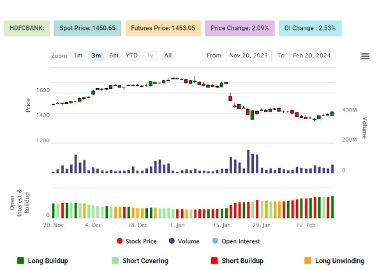The width and height of the screenshot is (384, 270).
Task: Click the To date field
Action: 312,56
